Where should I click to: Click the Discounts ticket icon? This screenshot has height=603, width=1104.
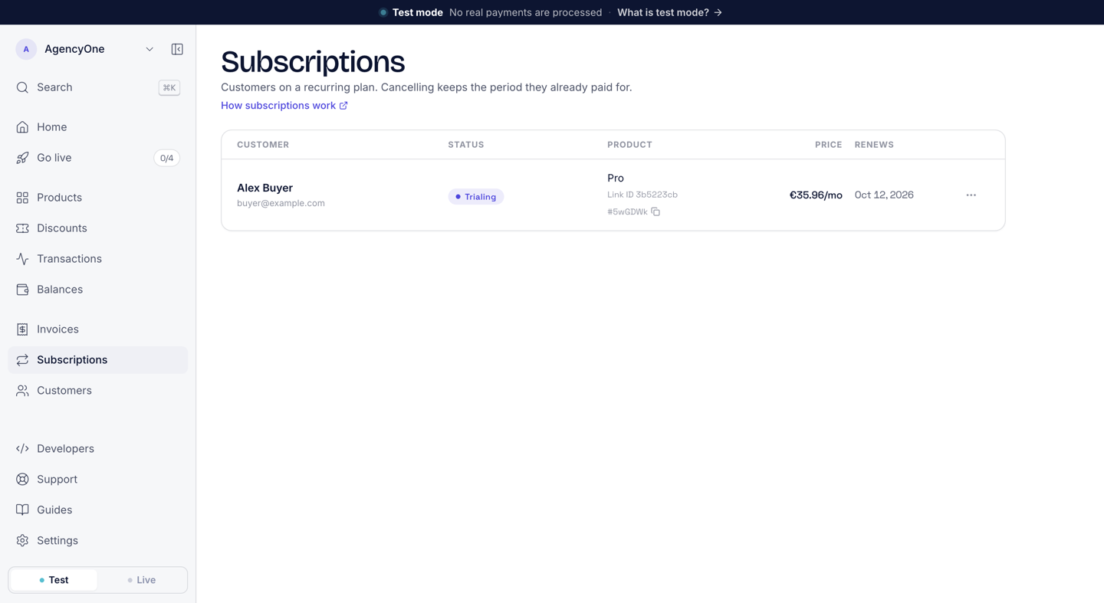tap(22, 228)
